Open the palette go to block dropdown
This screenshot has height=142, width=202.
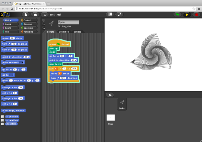(x=12, y=75)
